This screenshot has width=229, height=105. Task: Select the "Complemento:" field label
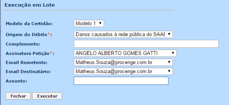coord(23,44)
